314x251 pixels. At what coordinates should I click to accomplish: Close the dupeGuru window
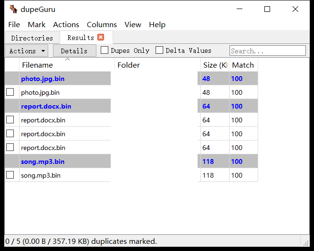click(x=295, y=9)
